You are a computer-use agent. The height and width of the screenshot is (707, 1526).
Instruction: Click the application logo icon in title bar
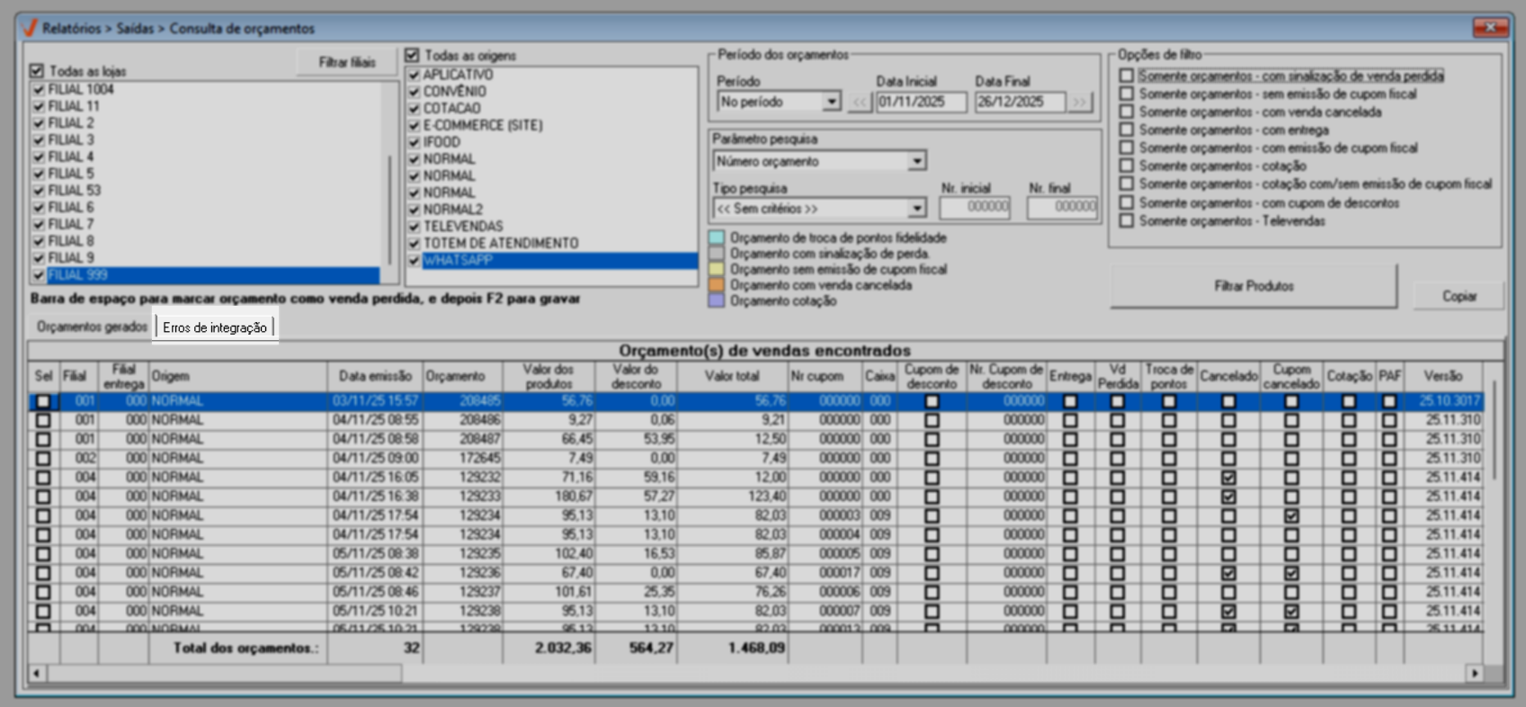point(30,28)
